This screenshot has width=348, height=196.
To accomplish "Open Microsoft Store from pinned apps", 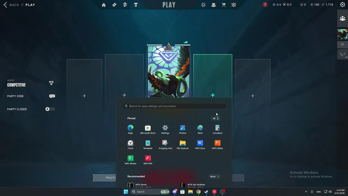I will tap(148, 129).
